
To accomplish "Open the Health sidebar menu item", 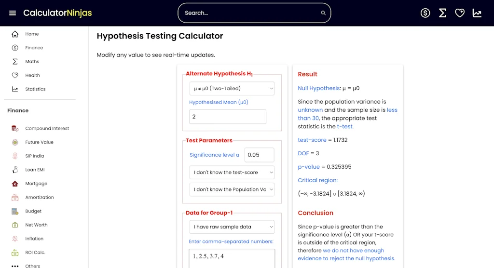I will pyautogui.click(x=32, y=75).
